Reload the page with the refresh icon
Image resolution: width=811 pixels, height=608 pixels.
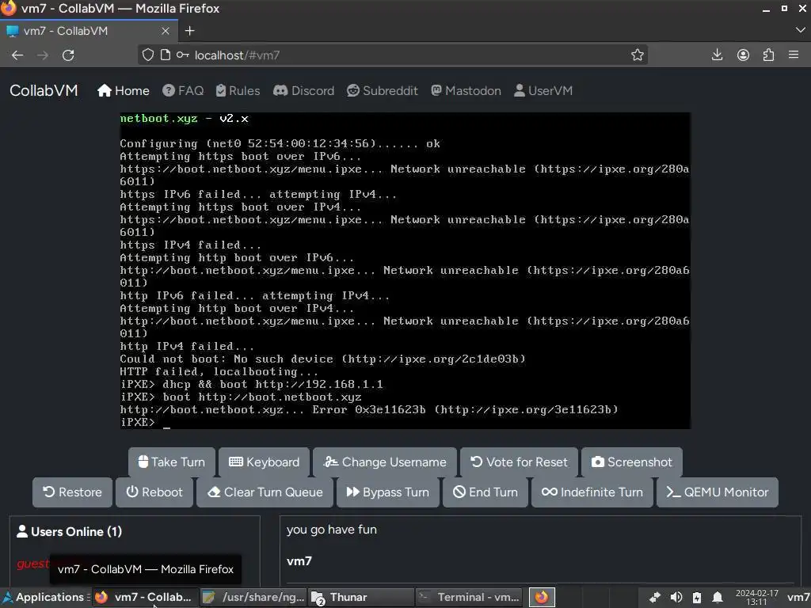[x=68, y=55]
